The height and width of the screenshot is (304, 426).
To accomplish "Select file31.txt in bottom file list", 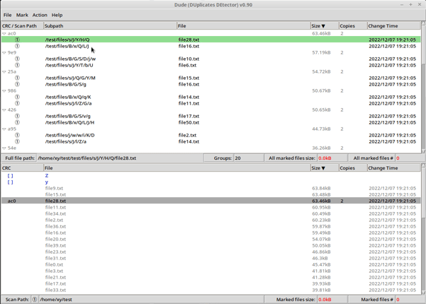I will pyautogui.click(x=55, y=258).
